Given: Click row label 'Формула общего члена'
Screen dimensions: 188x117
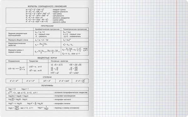Looking at the screenshot, I should pos(18,40).
